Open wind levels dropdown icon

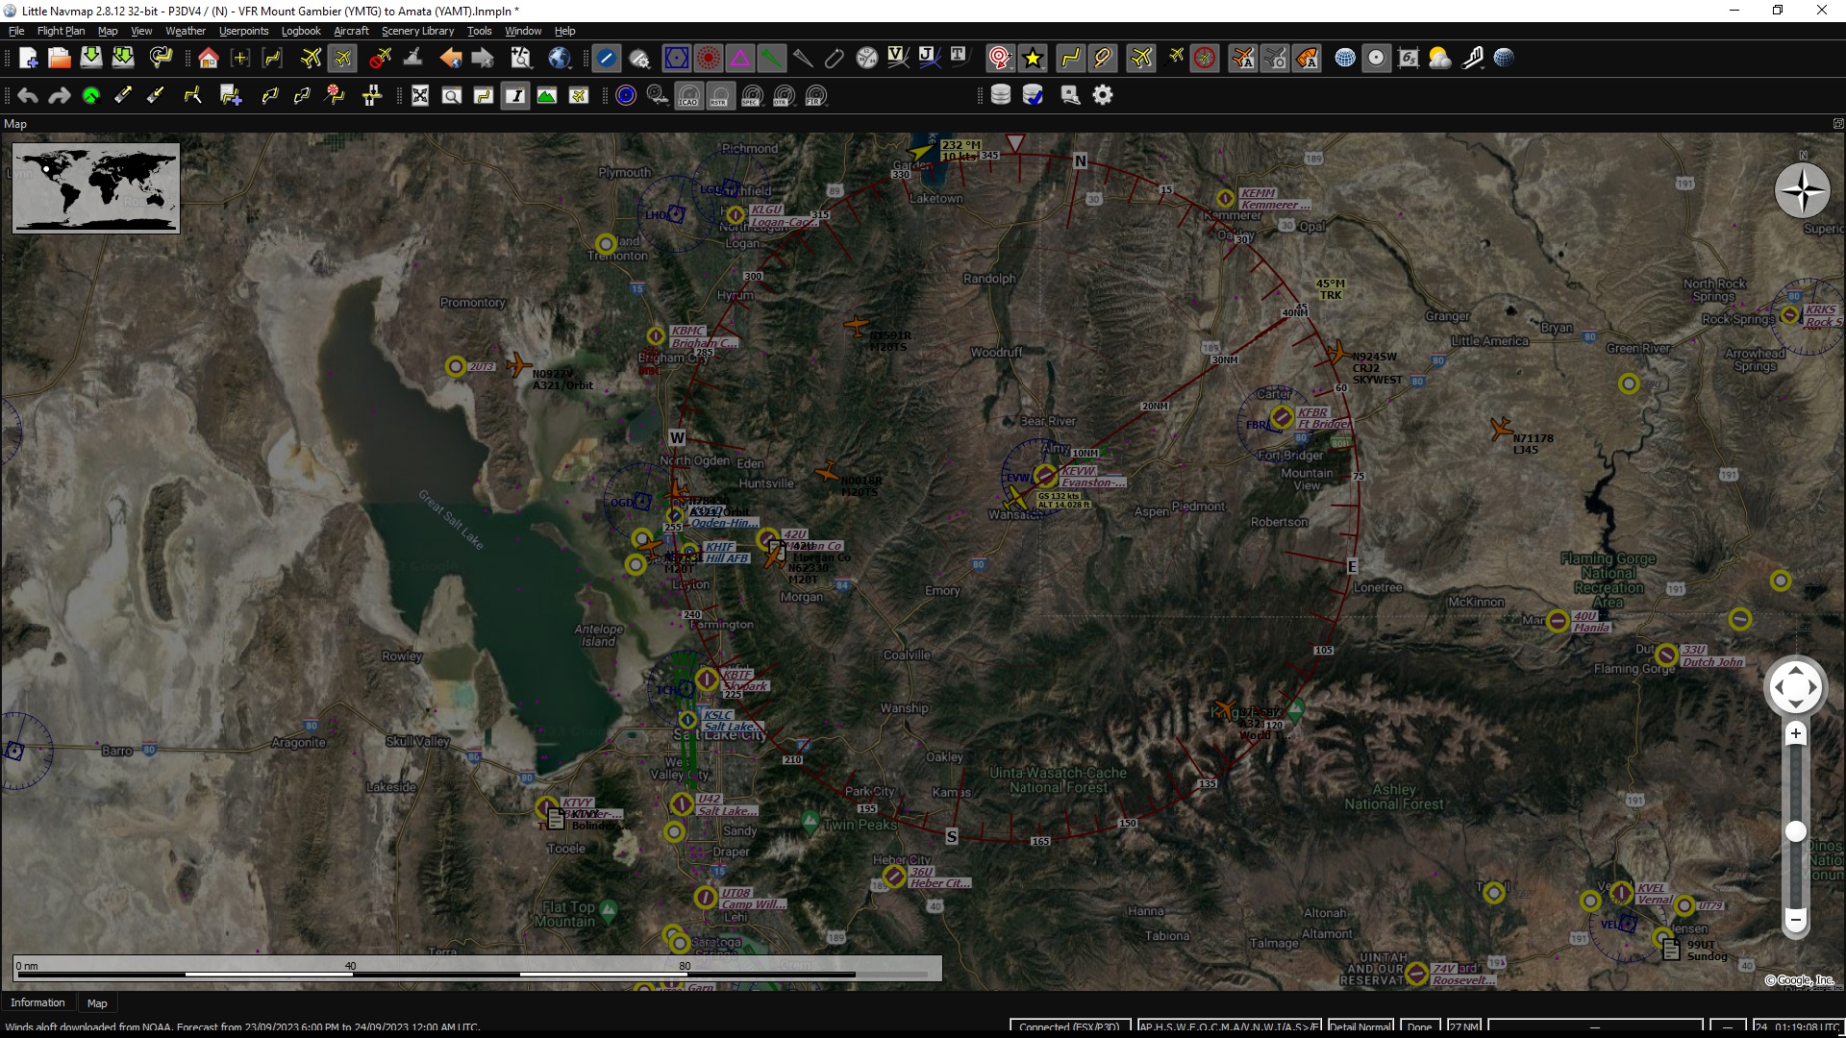pyautogui.click(x=1472, y=59)
